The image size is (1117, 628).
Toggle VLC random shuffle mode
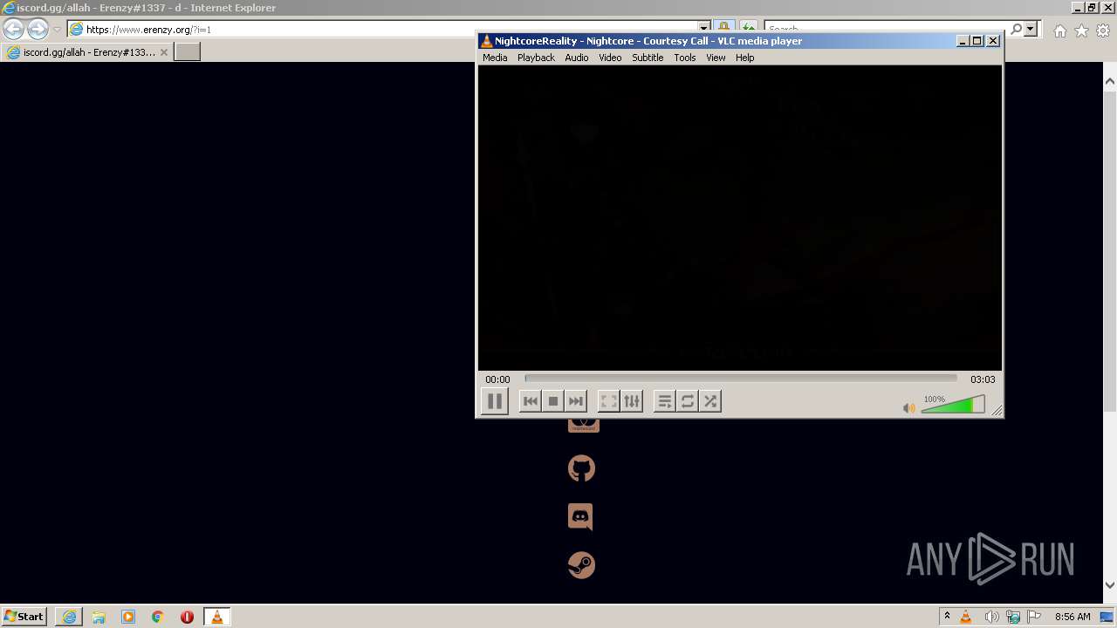pyautogui.click(x=710, y=401)
